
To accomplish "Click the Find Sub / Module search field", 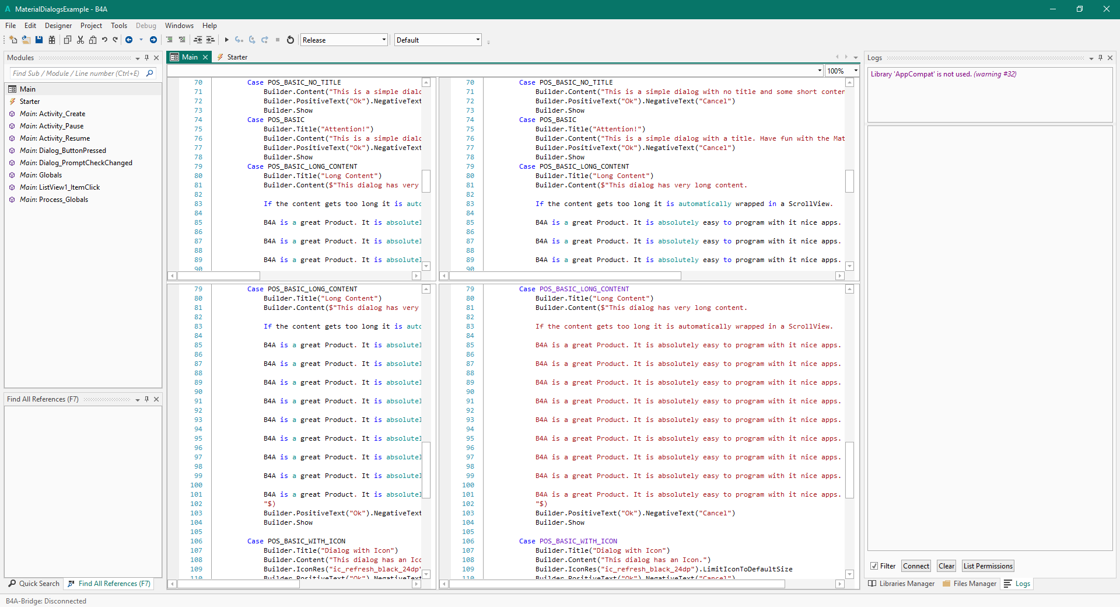I will pyautogui.click(x=76, y=74).
